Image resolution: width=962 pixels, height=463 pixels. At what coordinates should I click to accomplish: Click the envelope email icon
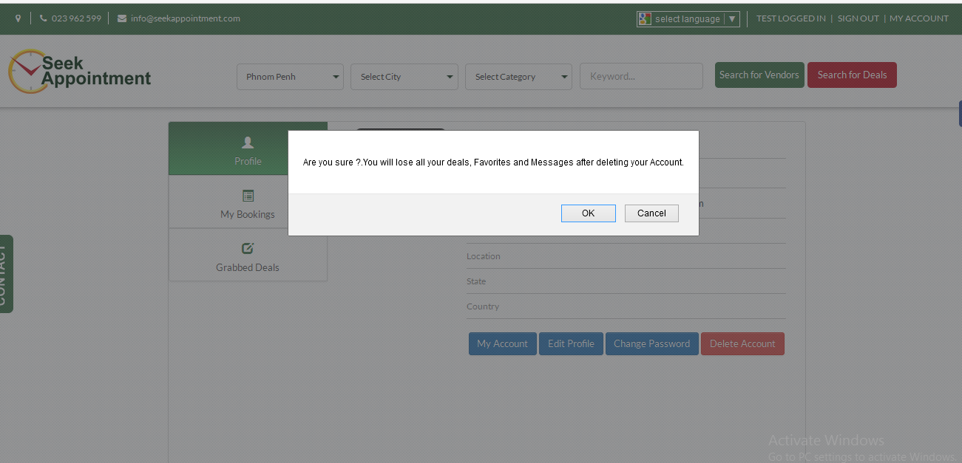(x=122, y=18)
